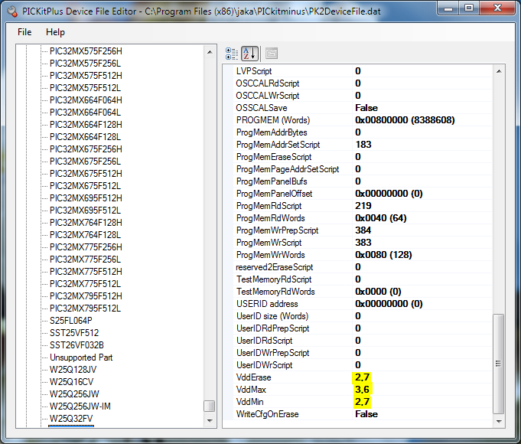Click scroll-down arrow of the property grid

[499, 421]
